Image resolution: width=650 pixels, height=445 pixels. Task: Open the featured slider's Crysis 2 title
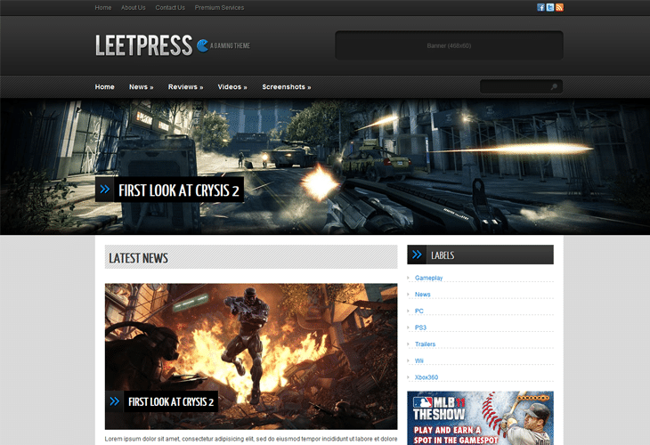coord(179,190)
